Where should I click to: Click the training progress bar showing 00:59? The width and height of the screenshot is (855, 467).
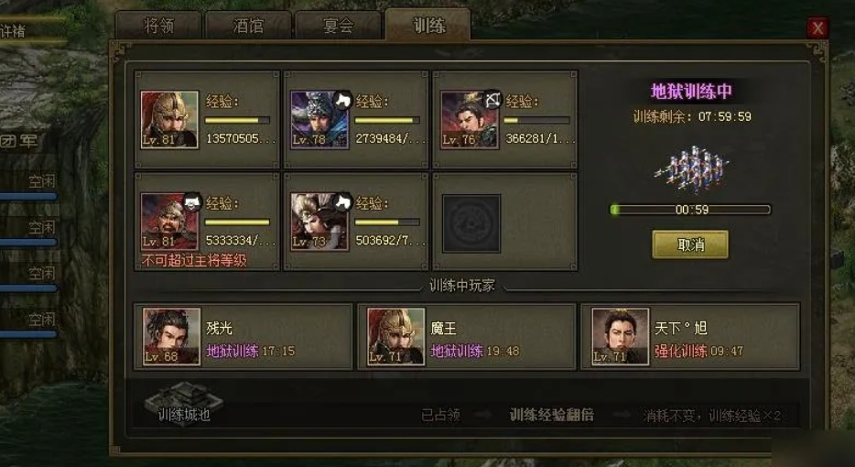(690, 210)
